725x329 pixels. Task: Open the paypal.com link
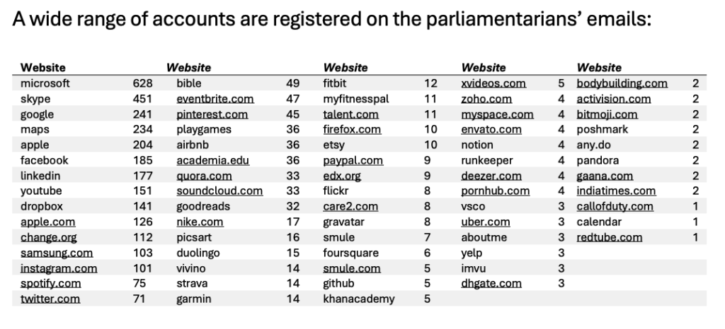[353, 160]
